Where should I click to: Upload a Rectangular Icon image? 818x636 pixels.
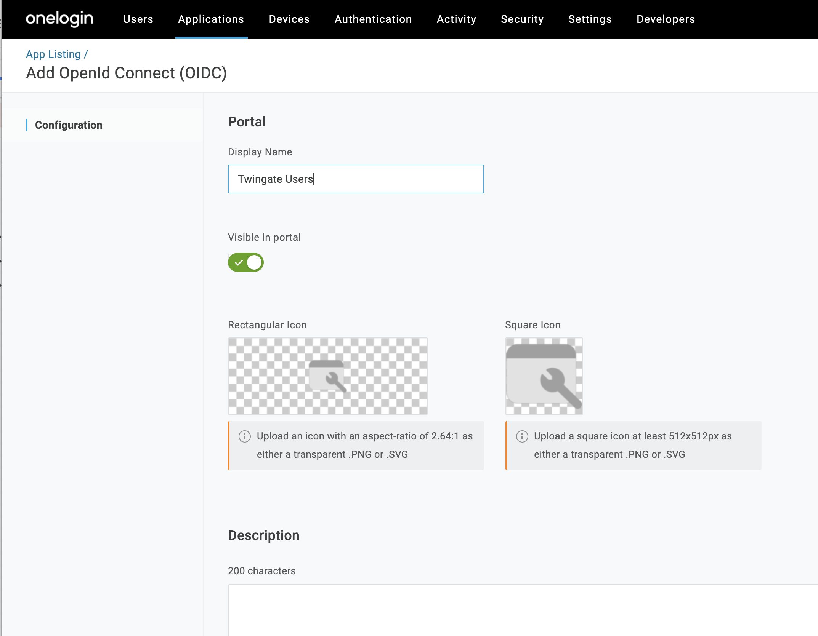328,376
